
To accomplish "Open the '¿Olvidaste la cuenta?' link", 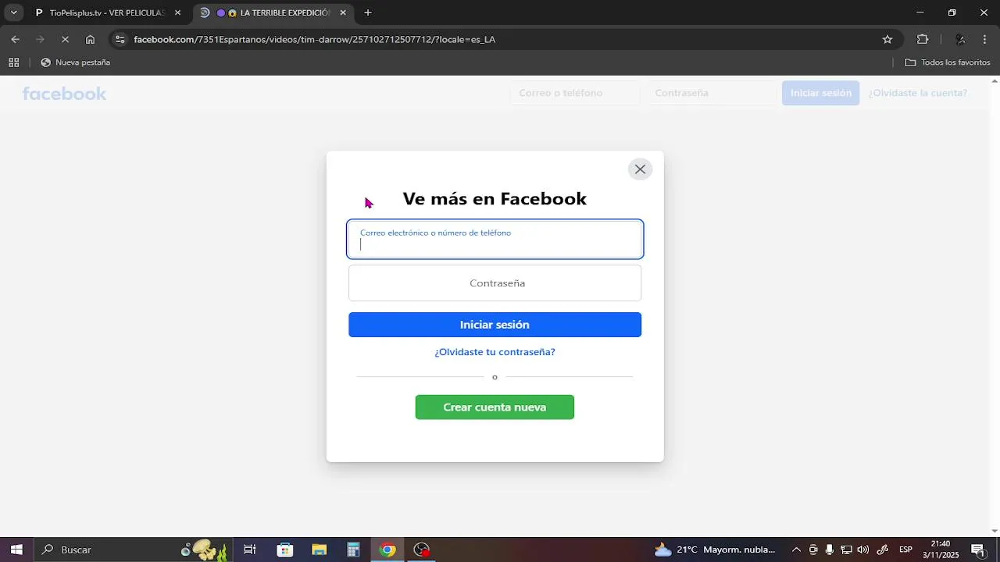I will pos(918,93).
